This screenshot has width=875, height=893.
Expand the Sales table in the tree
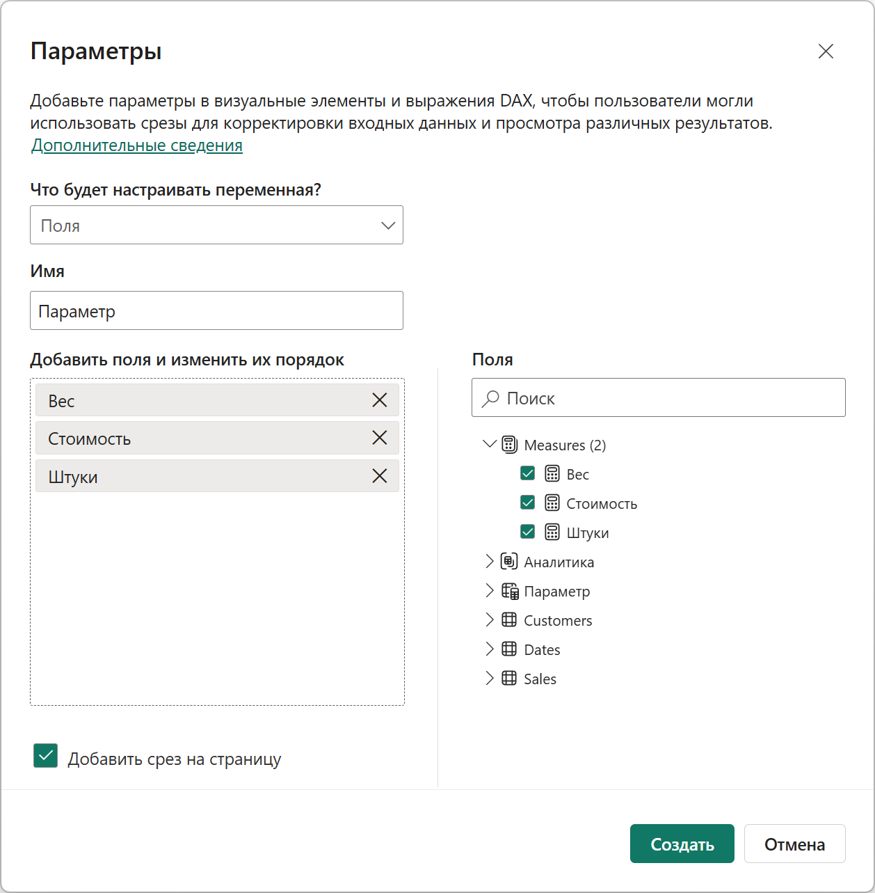click(490, 678)
